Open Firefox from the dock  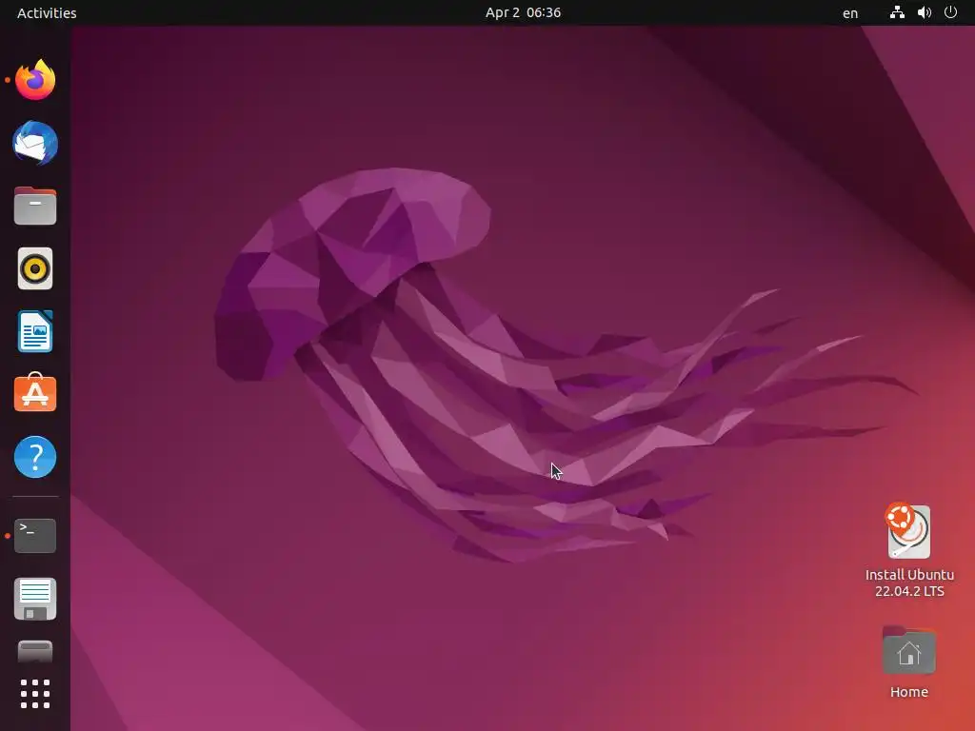(35, 80)
